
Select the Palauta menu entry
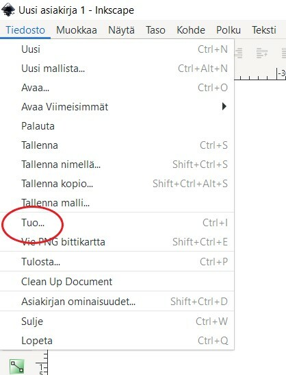pyautogui.click(x=117, y=126)
